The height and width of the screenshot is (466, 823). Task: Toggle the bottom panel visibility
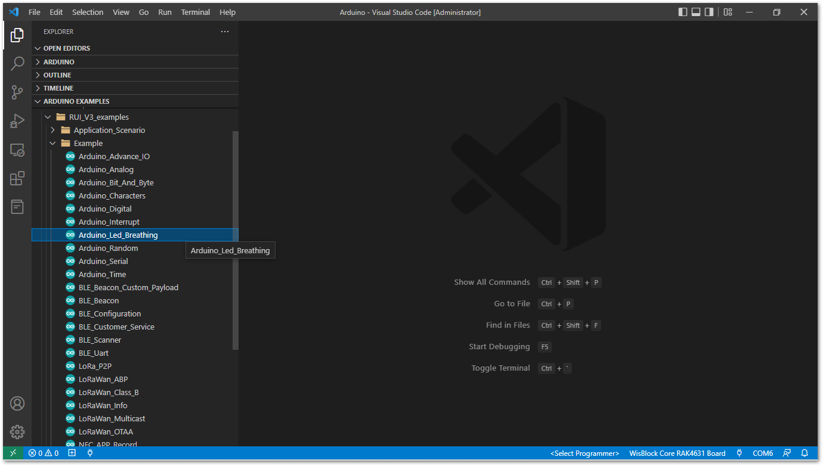[x=696, y=12]
